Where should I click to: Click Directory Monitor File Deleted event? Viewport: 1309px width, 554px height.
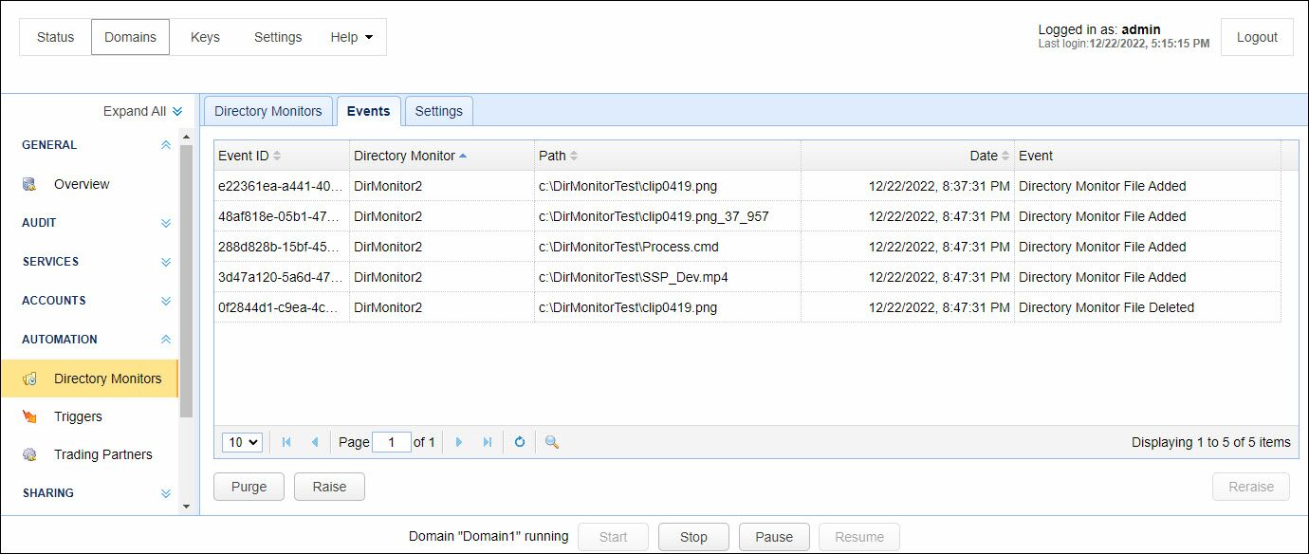pos(1106,307)
